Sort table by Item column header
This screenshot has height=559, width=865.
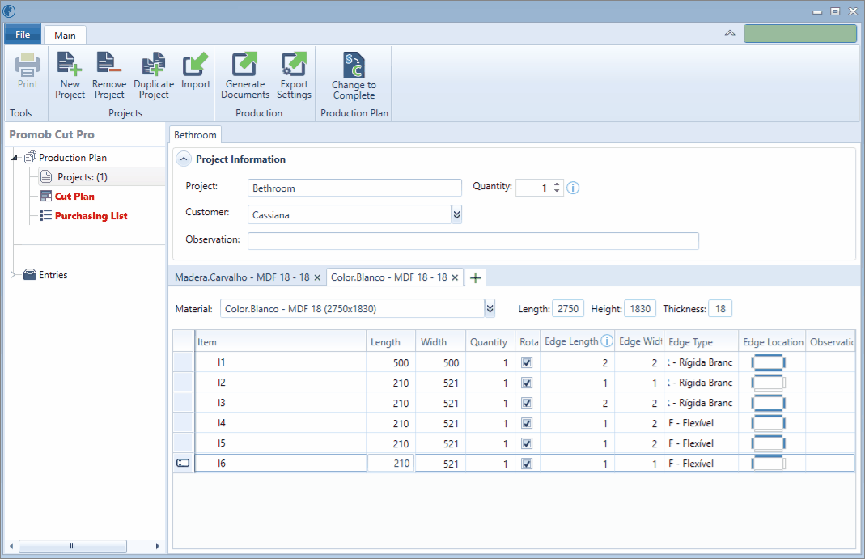point(281,341)
